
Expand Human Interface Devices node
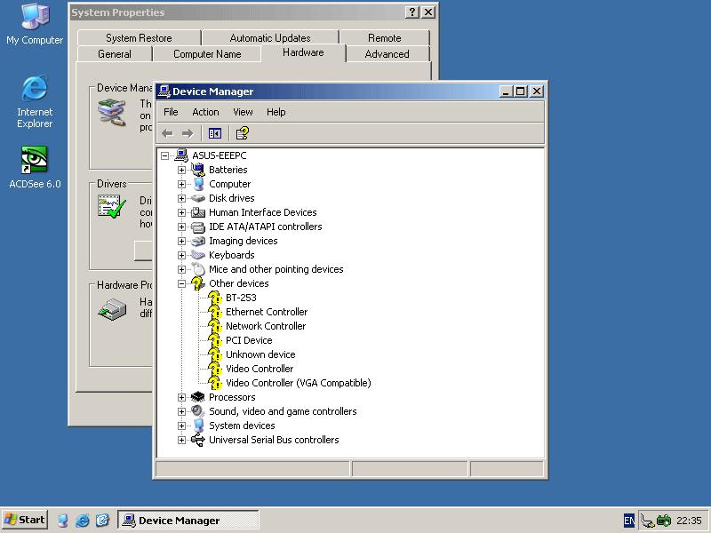coord(181,212)
